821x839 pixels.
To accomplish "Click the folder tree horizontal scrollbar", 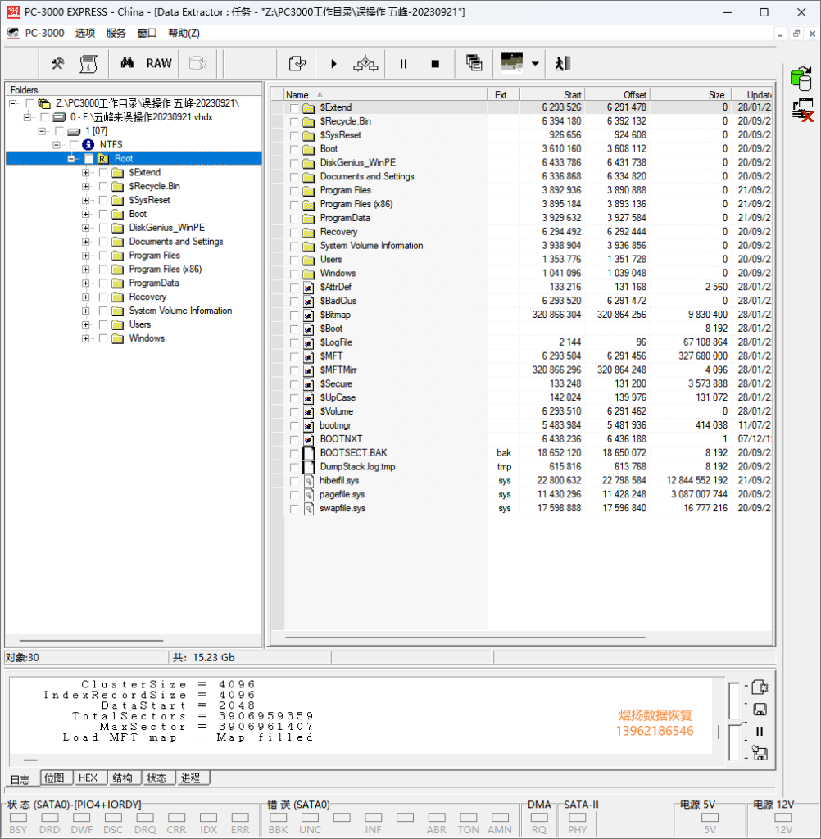I will click(x=91, y=640).
